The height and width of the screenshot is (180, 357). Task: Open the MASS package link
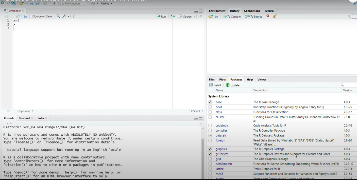tap(219, 174)
